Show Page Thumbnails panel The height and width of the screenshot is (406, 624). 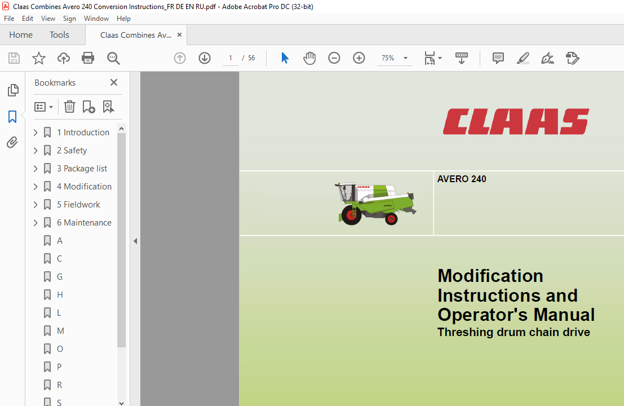pos(13,90)
